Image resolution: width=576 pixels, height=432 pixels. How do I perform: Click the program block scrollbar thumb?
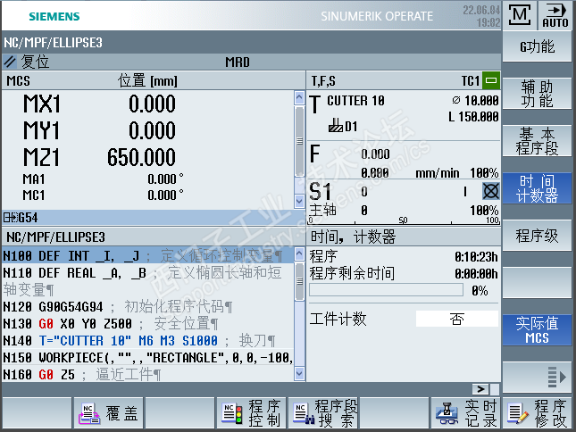pyautogui.click(x=300, y=281)
